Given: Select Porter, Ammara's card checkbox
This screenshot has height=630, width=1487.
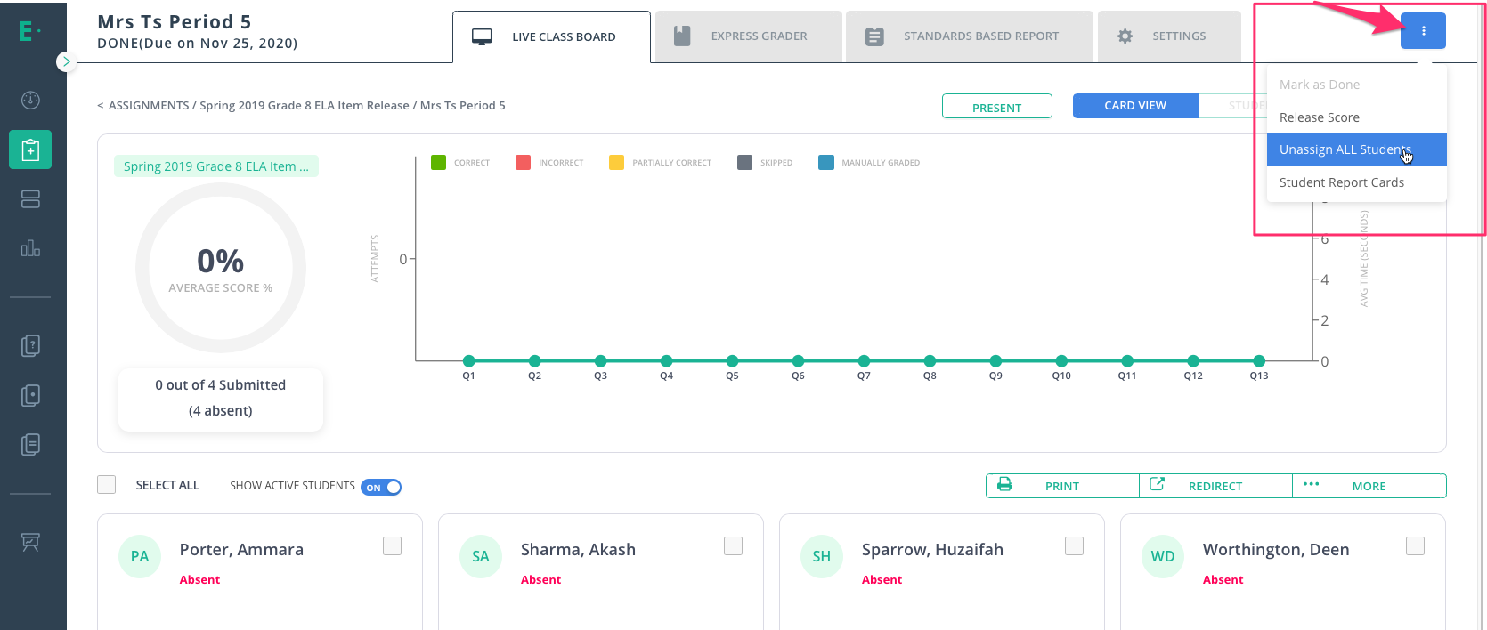Looking at the screenshot, I should (392, 545).
